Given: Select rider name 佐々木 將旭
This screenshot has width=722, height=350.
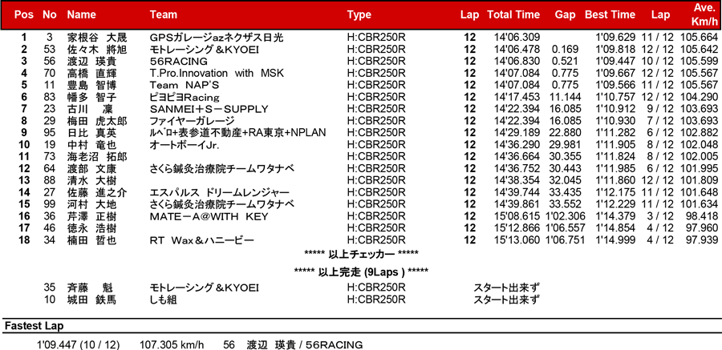Looking at the screenshot, I should pos(97,49).
